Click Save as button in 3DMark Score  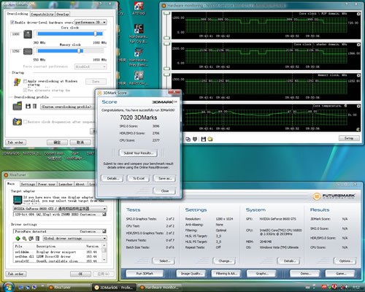coord(164,178)
